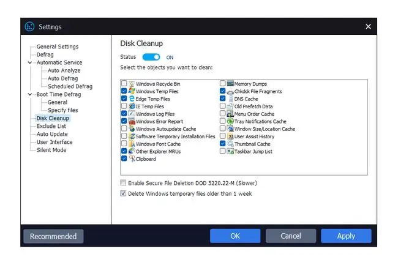Check the User Assist History checkbox

point(223,136)
